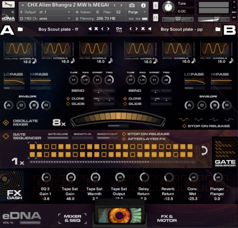
Task: Click the EQ 3 Gain 1 knob
Action: 46,177
